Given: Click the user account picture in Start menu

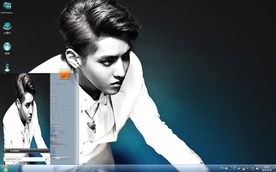Looking at the screenshot, I should coord(64,74).
